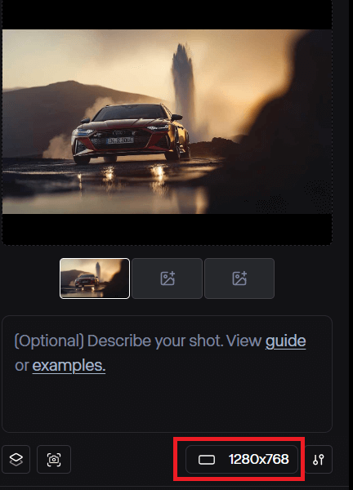Click the black letterbox bar below preview
The image size is (353, 490).
167,229
